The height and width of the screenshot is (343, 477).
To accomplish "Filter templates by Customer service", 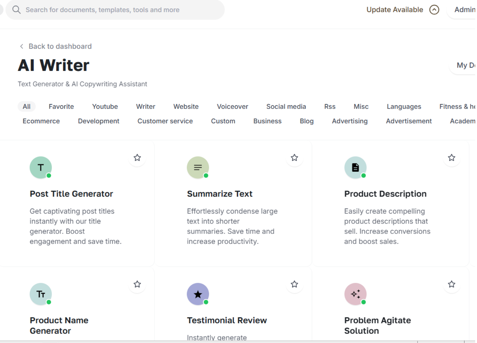I will click(165, 121).
